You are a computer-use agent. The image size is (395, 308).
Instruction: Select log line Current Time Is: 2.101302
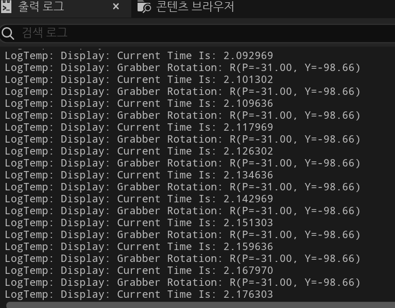pyautogui.click(x=139, y=80)
